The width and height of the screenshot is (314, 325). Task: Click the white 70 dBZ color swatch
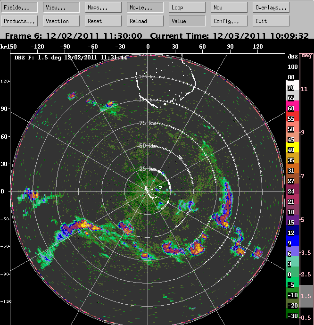tap(292, 85)
